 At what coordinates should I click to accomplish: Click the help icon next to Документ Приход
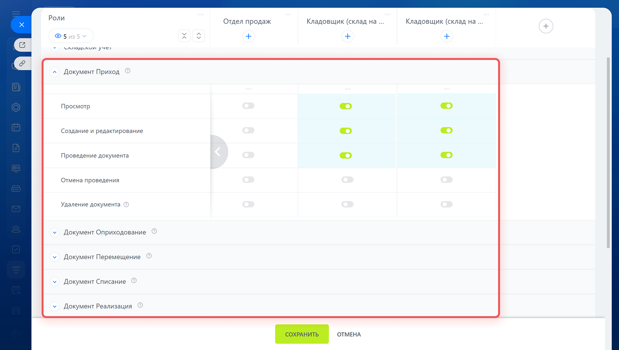click(128, 71)
